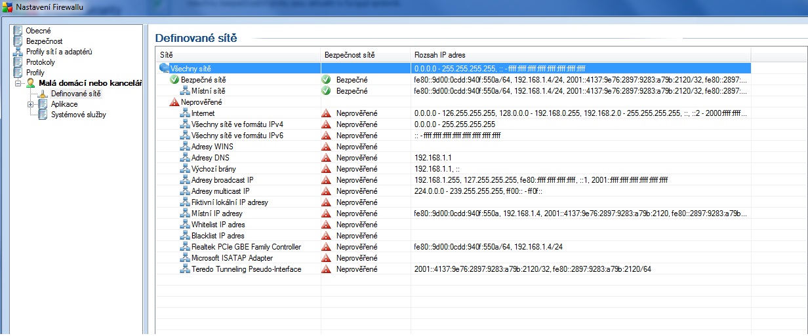Expand the Aplikace tree node

point(30,104)
